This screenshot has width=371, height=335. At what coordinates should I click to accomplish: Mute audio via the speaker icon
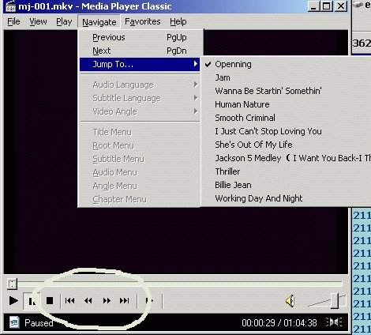pyautogui.click(x=290, y=301)
